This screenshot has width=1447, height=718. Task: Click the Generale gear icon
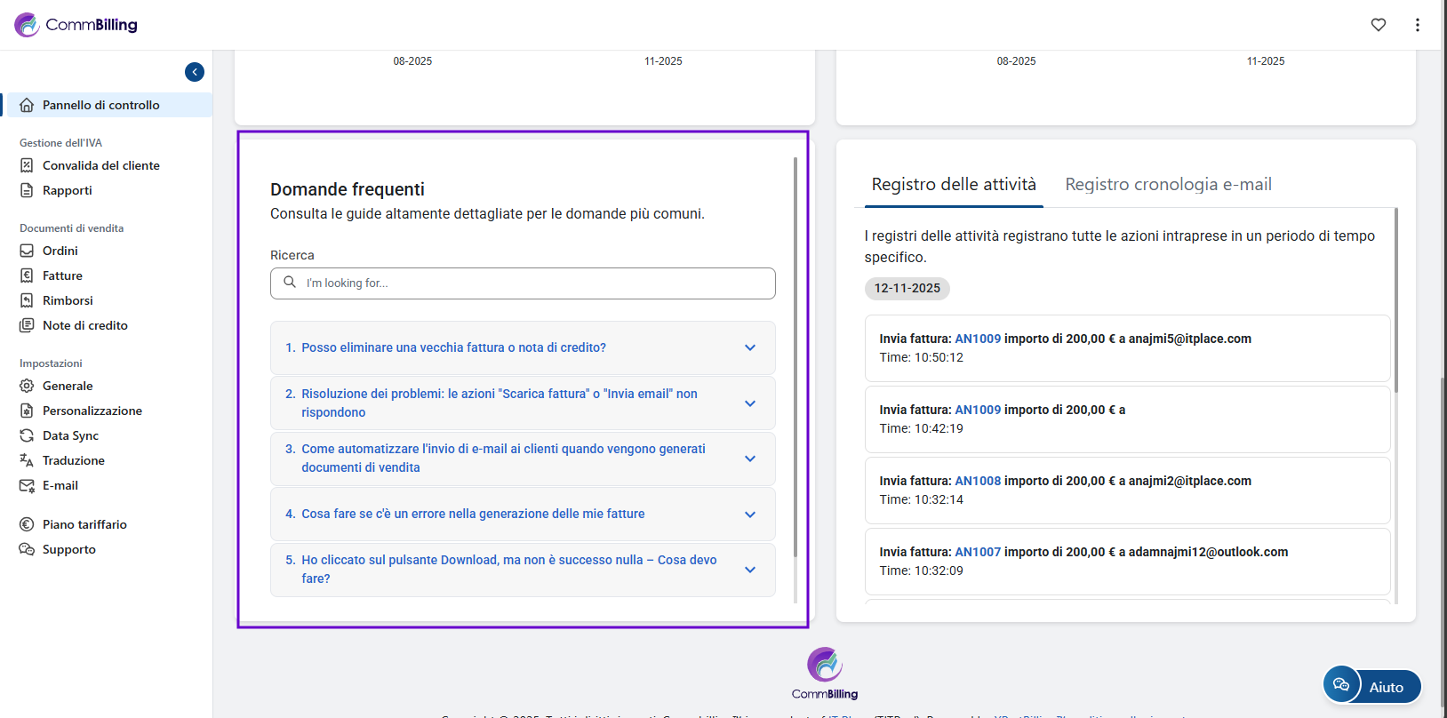click(x=27, y=386)
